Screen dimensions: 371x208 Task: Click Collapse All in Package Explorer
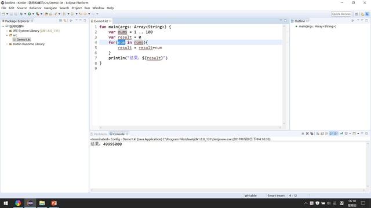[60, 21]
